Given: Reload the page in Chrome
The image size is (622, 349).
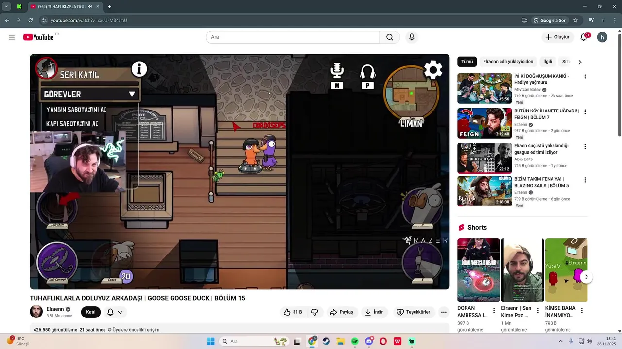Looking at the screenshot, I should click(x=30, y=20).
